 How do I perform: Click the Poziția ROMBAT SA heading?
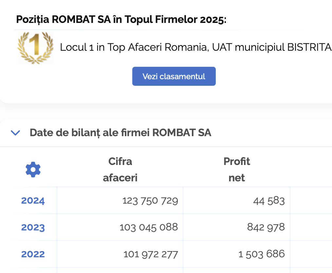[x=121, y=19]
